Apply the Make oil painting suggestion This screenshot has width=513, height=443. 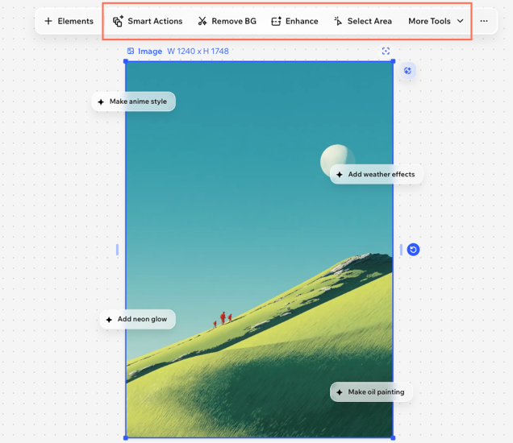click(x=371, y=392)
